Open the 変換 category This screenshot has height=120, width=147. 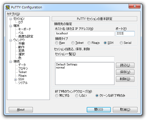(22, 50)
